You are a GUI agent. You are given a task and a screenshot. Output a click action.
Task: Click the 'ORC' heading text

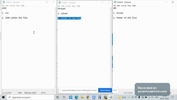point(115,8)
